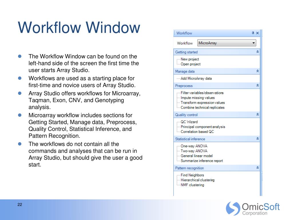Select Find Neighbors

(192, 175)
